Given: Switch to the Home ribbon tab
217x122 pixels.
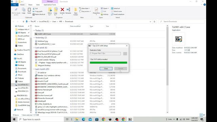Looking at the screenshot, I should 22,5.
